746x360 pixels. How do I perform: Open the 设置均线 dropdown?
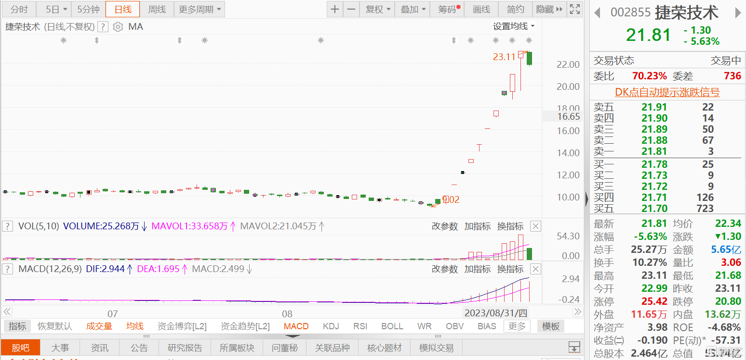(514, 26)
